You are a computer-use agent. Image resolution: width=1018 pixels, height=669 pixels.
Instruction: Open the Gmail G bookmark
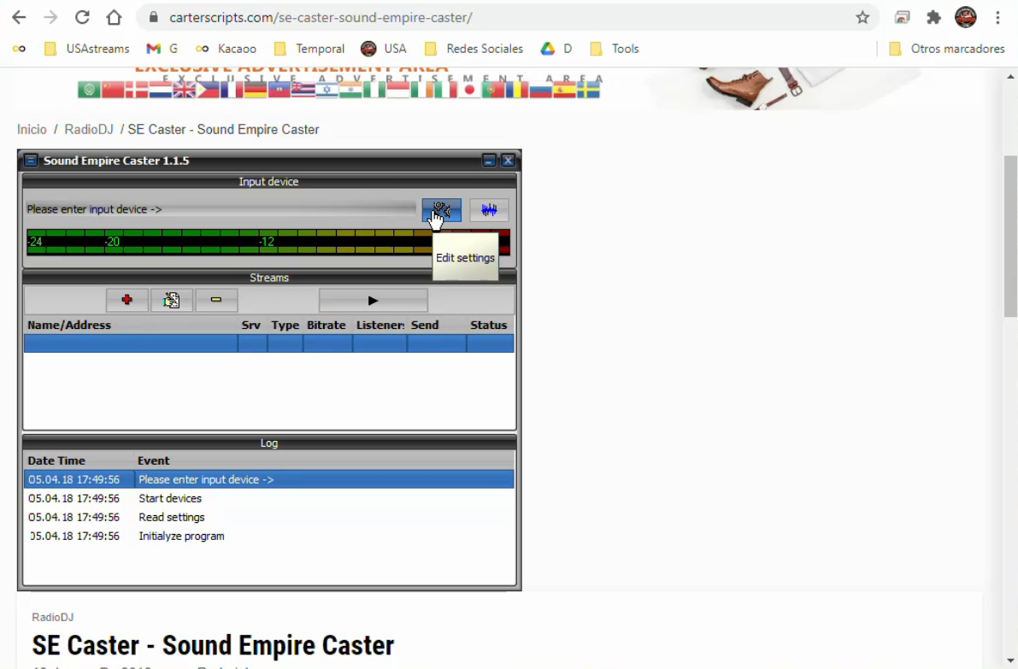(162, 49)
